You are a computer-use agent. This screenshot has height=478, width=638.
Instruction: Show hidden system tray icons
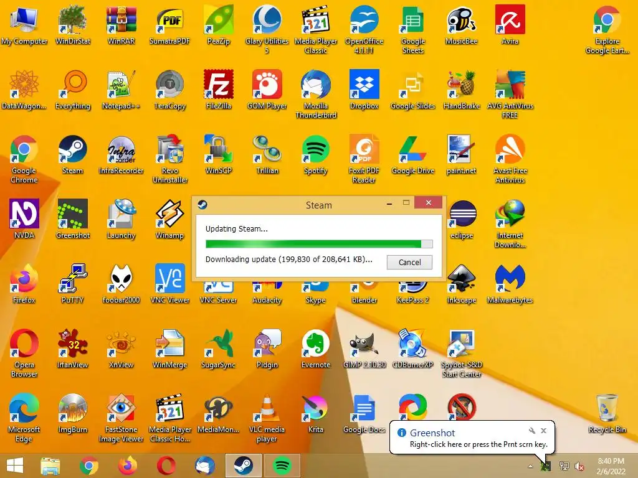(531, 466)
